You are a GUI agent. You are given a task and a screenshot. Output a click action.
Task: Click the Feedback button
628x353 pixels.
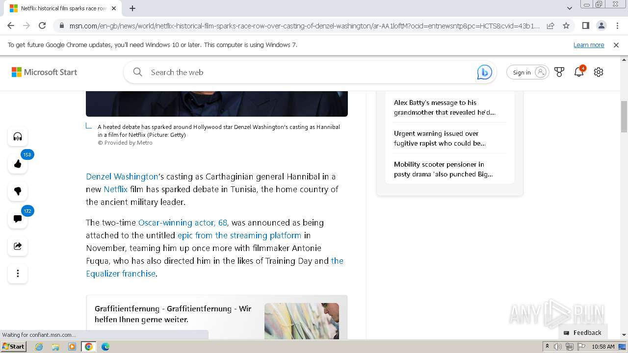pyautogui.click(x=583, y=332)
